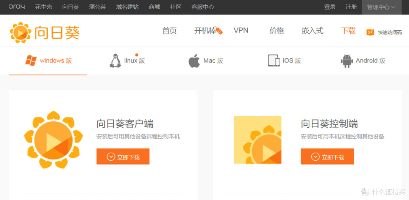Open 向日葵 in top bar

(x=70, y=7)
